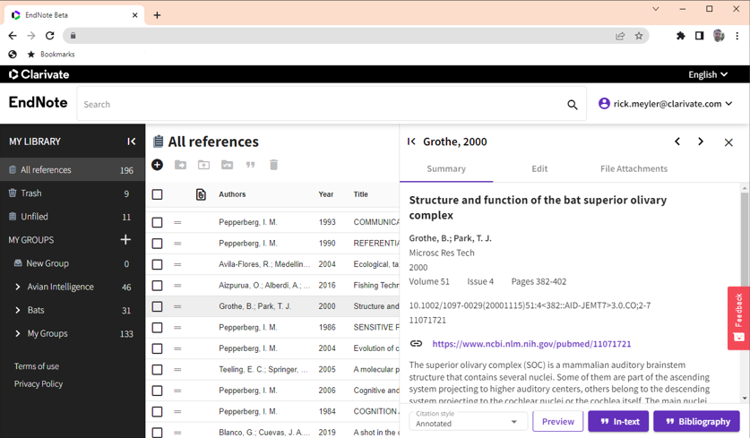Expand the My Groups group
The width and height of the screenshot is (750, 438).
[18, 334]
